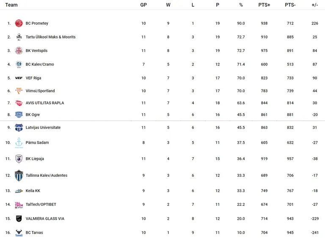Click the Pärnu Sadam anchor logo

pyautogui.click(x=19, y=143)
